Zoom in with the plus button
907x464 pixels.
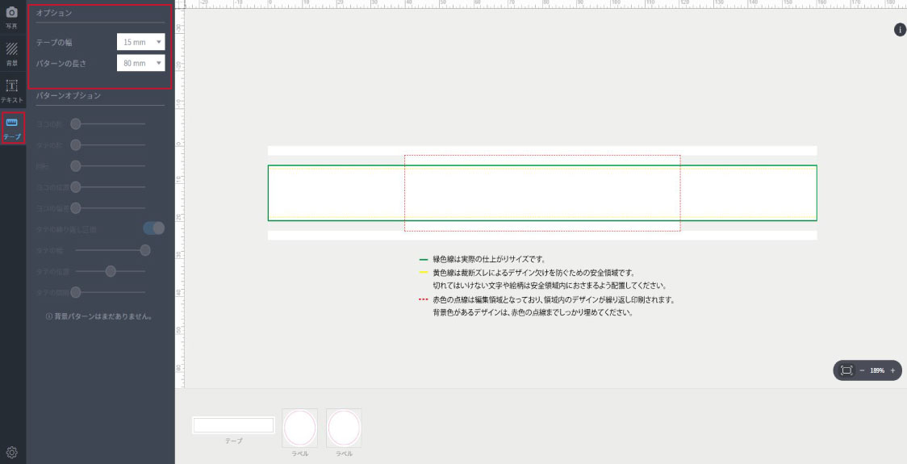tap(892, 370)
